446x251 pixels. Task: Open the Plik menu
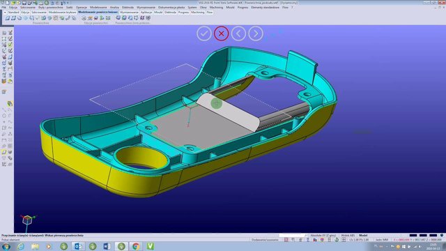(3, 8)
